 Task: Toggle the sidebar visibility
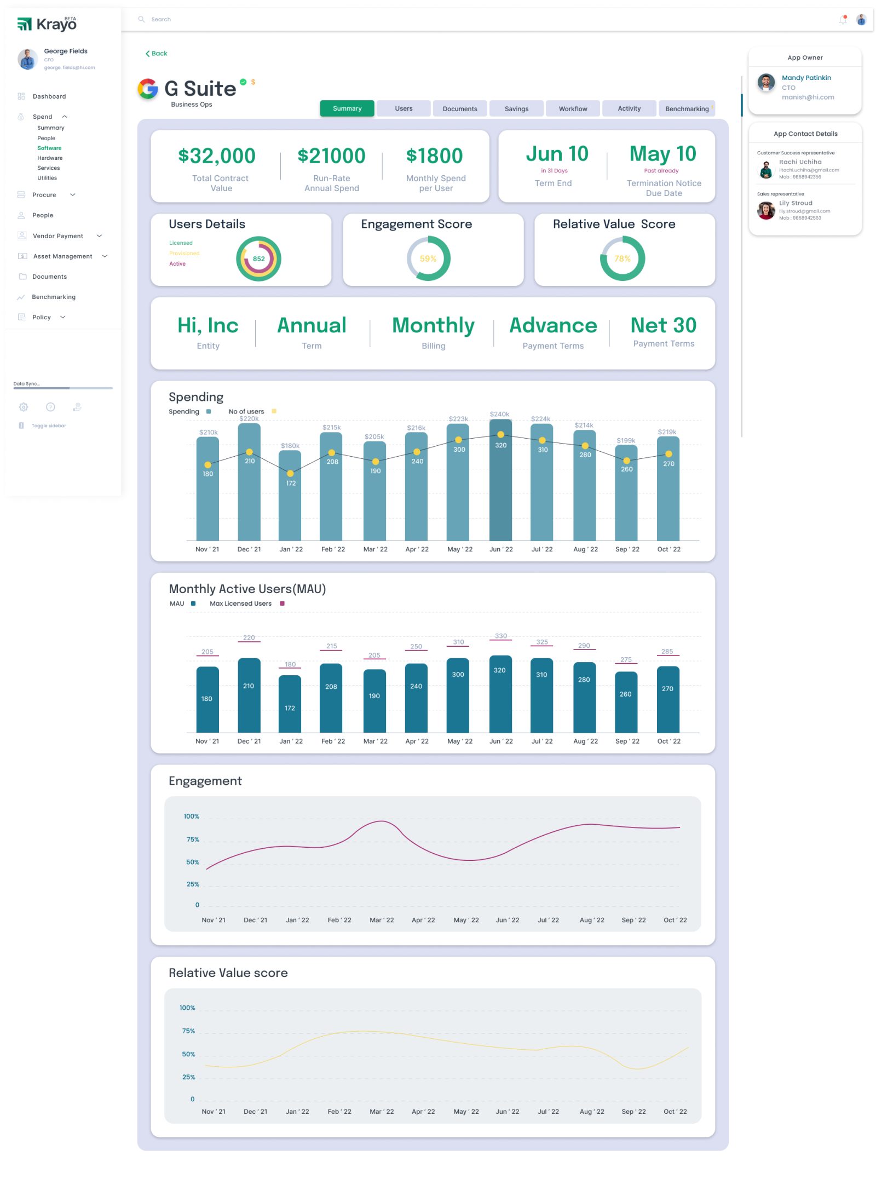click(x=43, y=426)
